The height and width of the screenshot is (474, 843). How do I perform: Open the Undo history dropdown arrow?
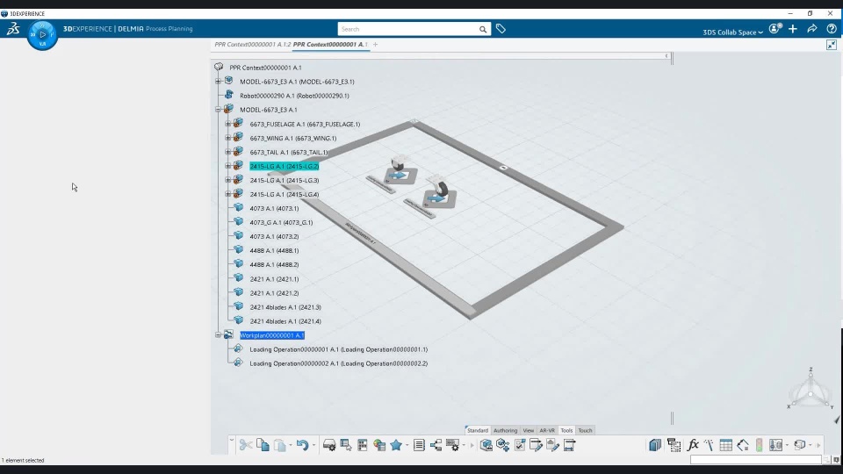coord(314,446)
